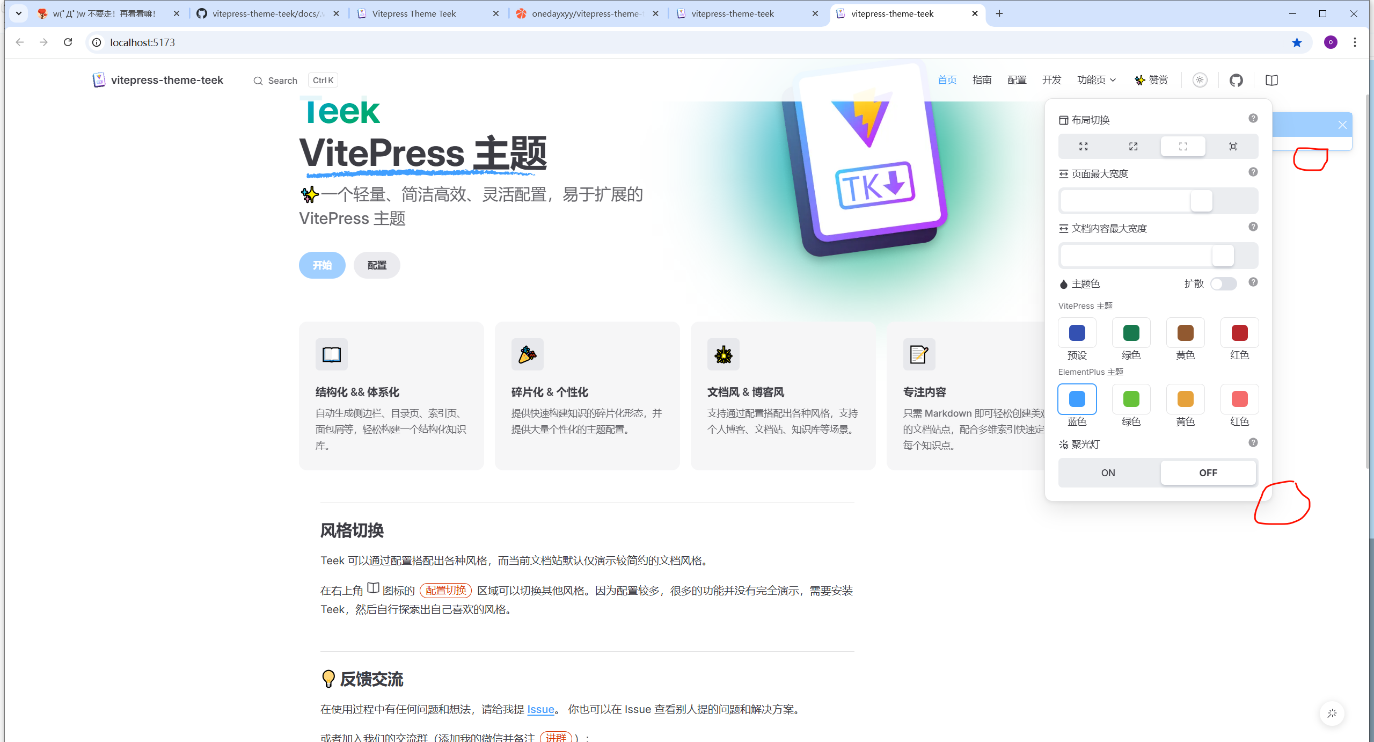The image size is (1374, 742).
Task: Open Chrome three-dot menu
Action: [x=1355, y=42]
